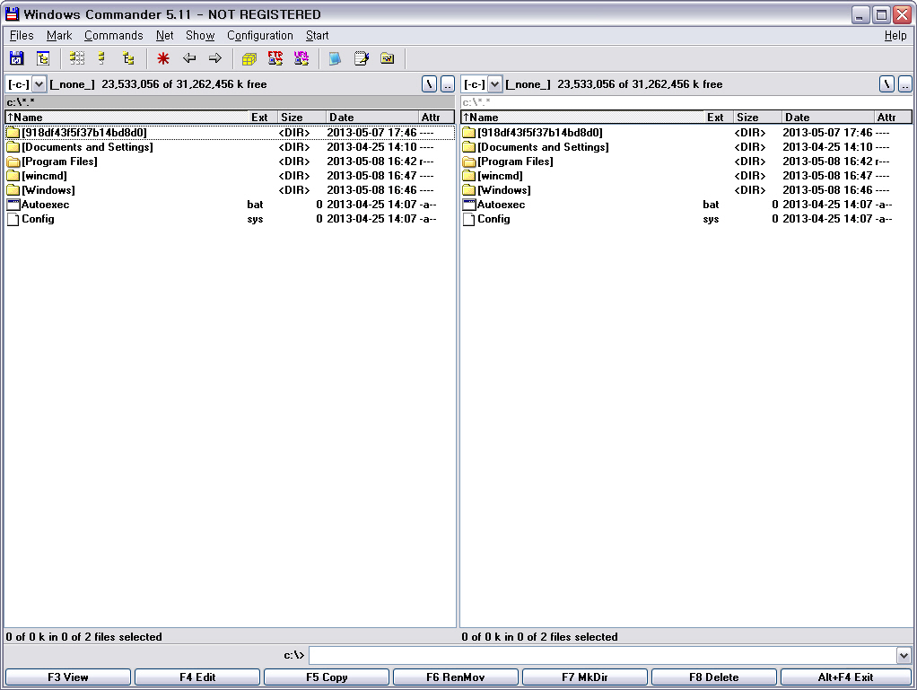Click the right panel parent directory dots button
917x690 pixels.
click(904, 84)
